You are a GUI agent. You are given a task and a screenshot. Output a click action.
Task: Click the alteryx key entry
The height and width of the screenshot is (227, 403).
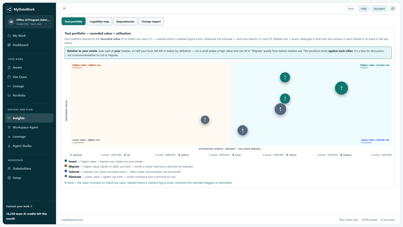tap(312, 155)
